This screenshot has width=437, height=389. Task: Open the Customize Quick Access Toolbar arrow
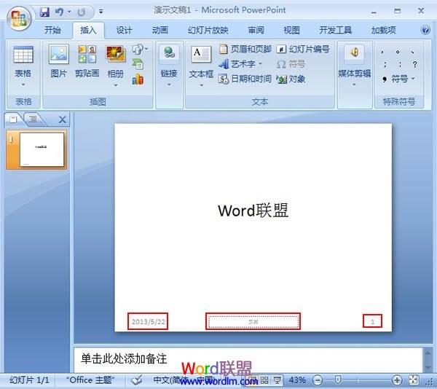pos(101,12)
